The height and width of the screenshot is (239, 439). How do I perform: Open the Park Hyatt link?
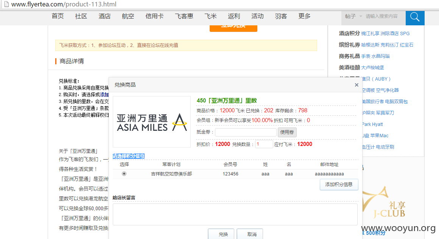(372, 124)
